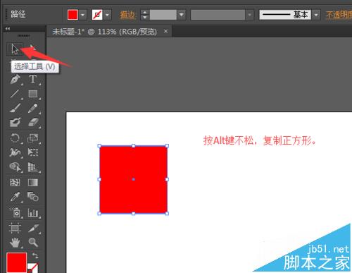Open the stroke color dropdown arrow
The image size is (352, 273).
pos(108,15)
